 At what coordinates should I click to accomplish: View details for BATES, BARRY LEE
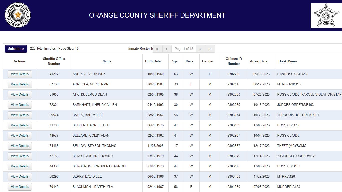[x=20, y=115]
